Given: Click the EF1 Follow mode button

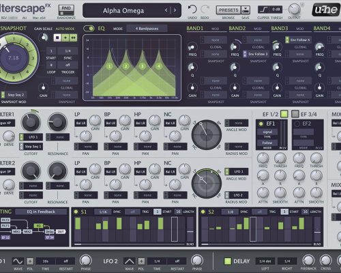Looking at the screenshot, I should (267, 143).
